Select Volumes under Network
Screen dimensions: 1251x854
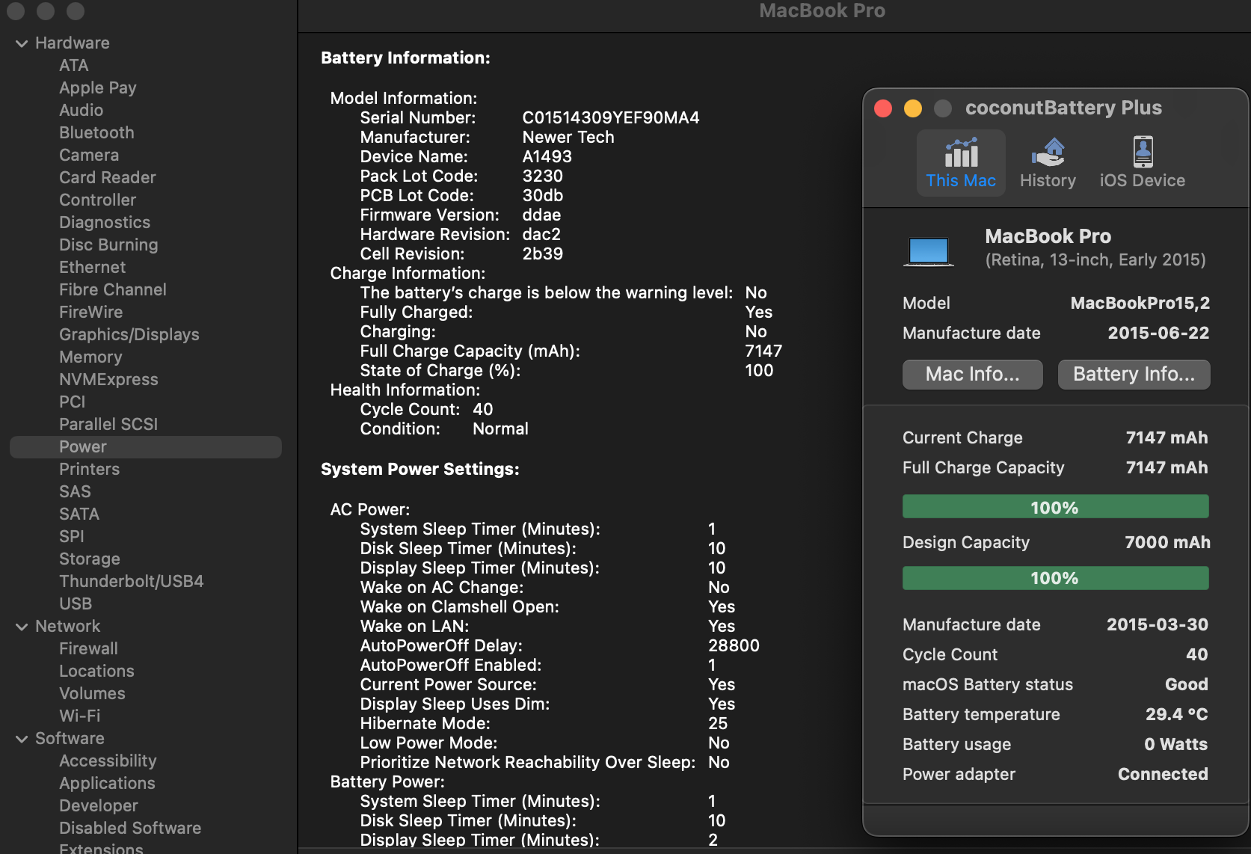pos(93,694)
